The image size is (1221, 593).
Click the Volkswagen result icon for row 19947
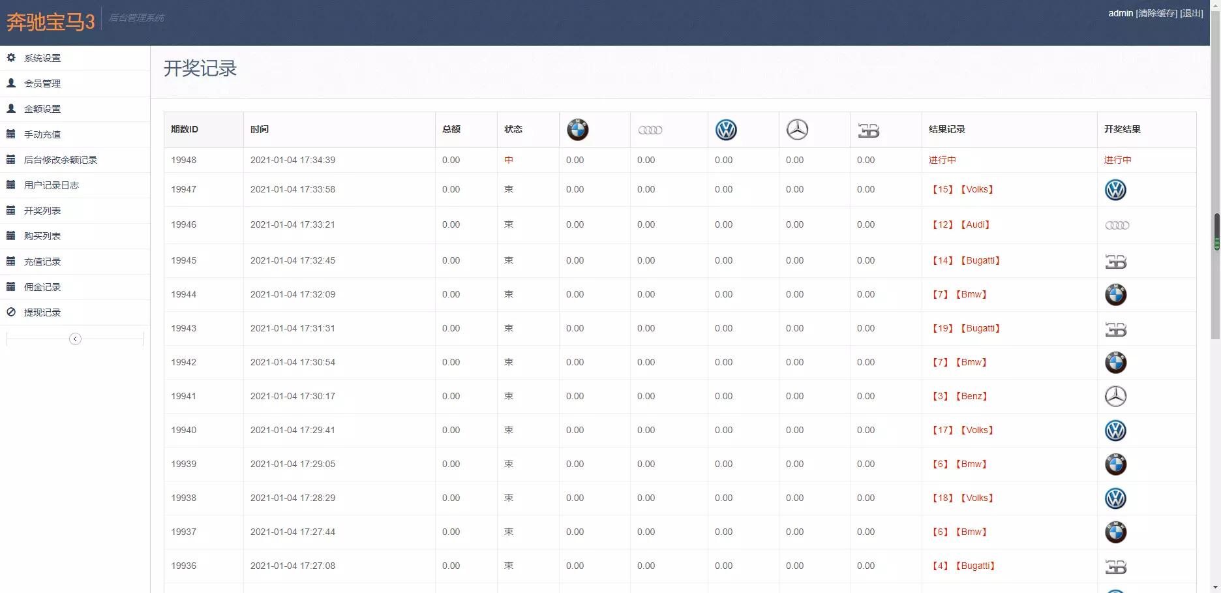pos(1115,190)
